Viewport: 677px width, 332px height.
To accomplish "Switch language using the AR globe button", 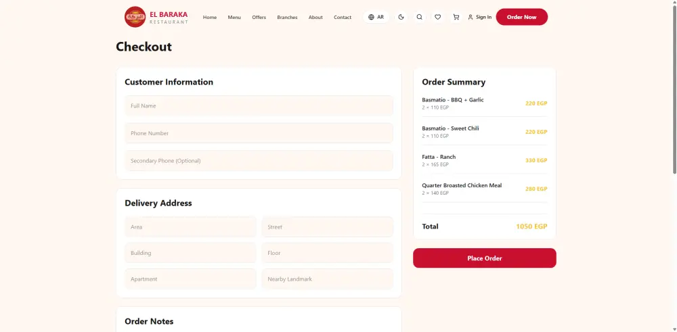I will (376, 18).
